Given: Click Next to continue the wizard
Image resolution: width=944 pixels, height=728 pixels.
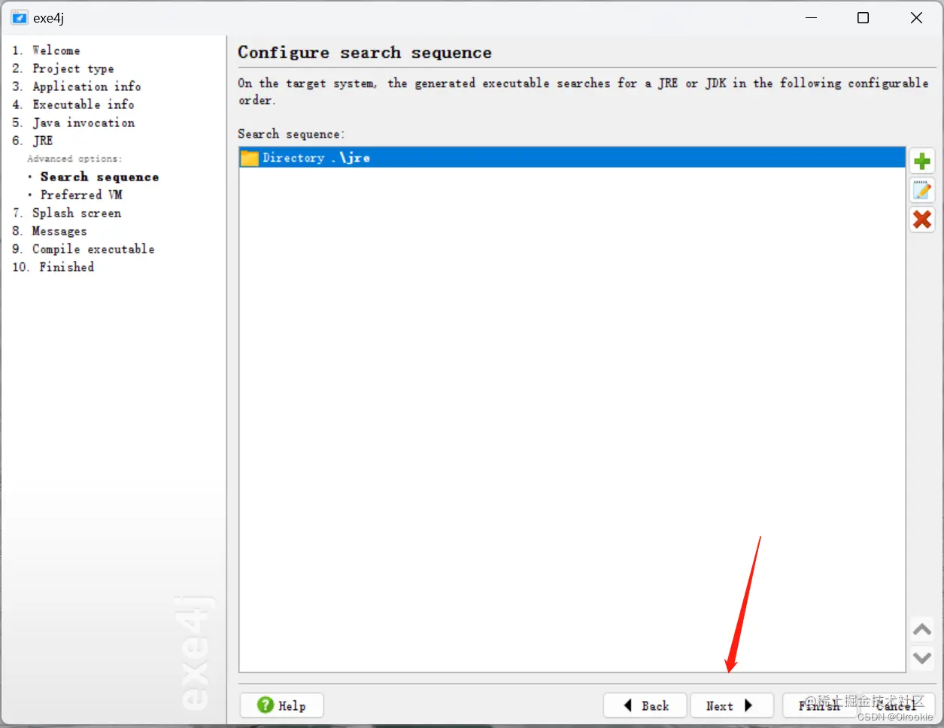Looking at the screenshot, I should click(x=732, y=705).
